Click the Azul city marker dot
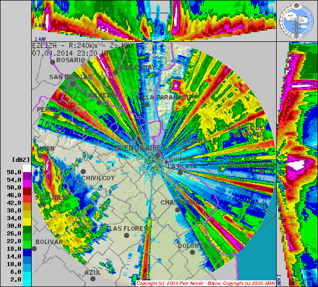The image size is (318, 287). 93,279
